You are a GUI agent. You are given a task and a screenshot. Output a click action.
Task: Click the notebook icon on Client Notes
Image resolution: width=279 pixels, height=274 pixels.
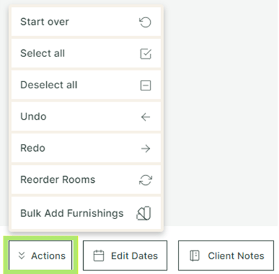[195, 256]
